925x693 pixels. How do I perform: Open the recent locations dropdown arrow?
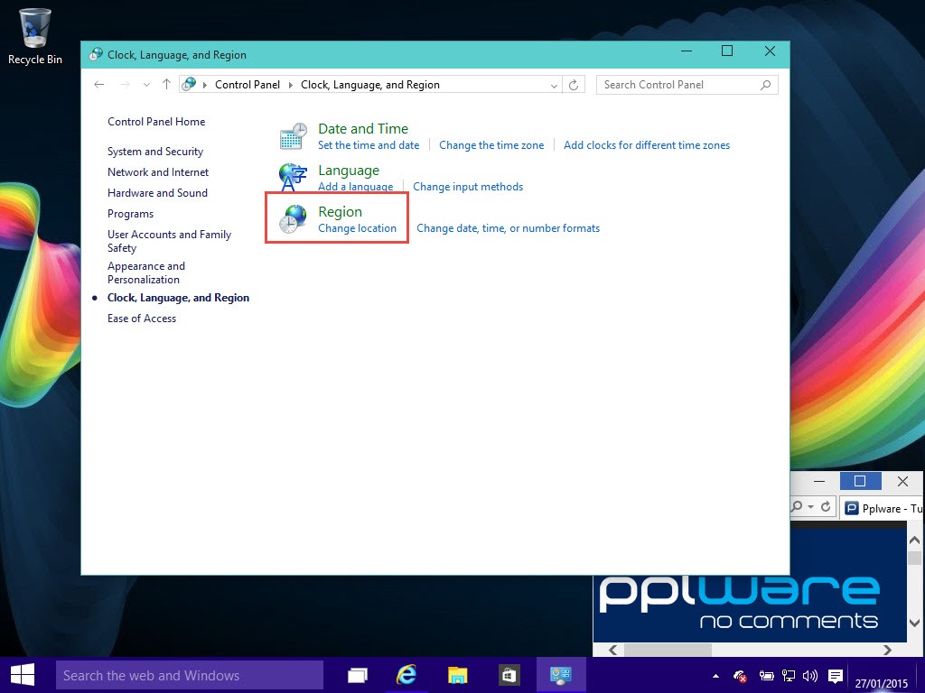(x=146, y=85)
